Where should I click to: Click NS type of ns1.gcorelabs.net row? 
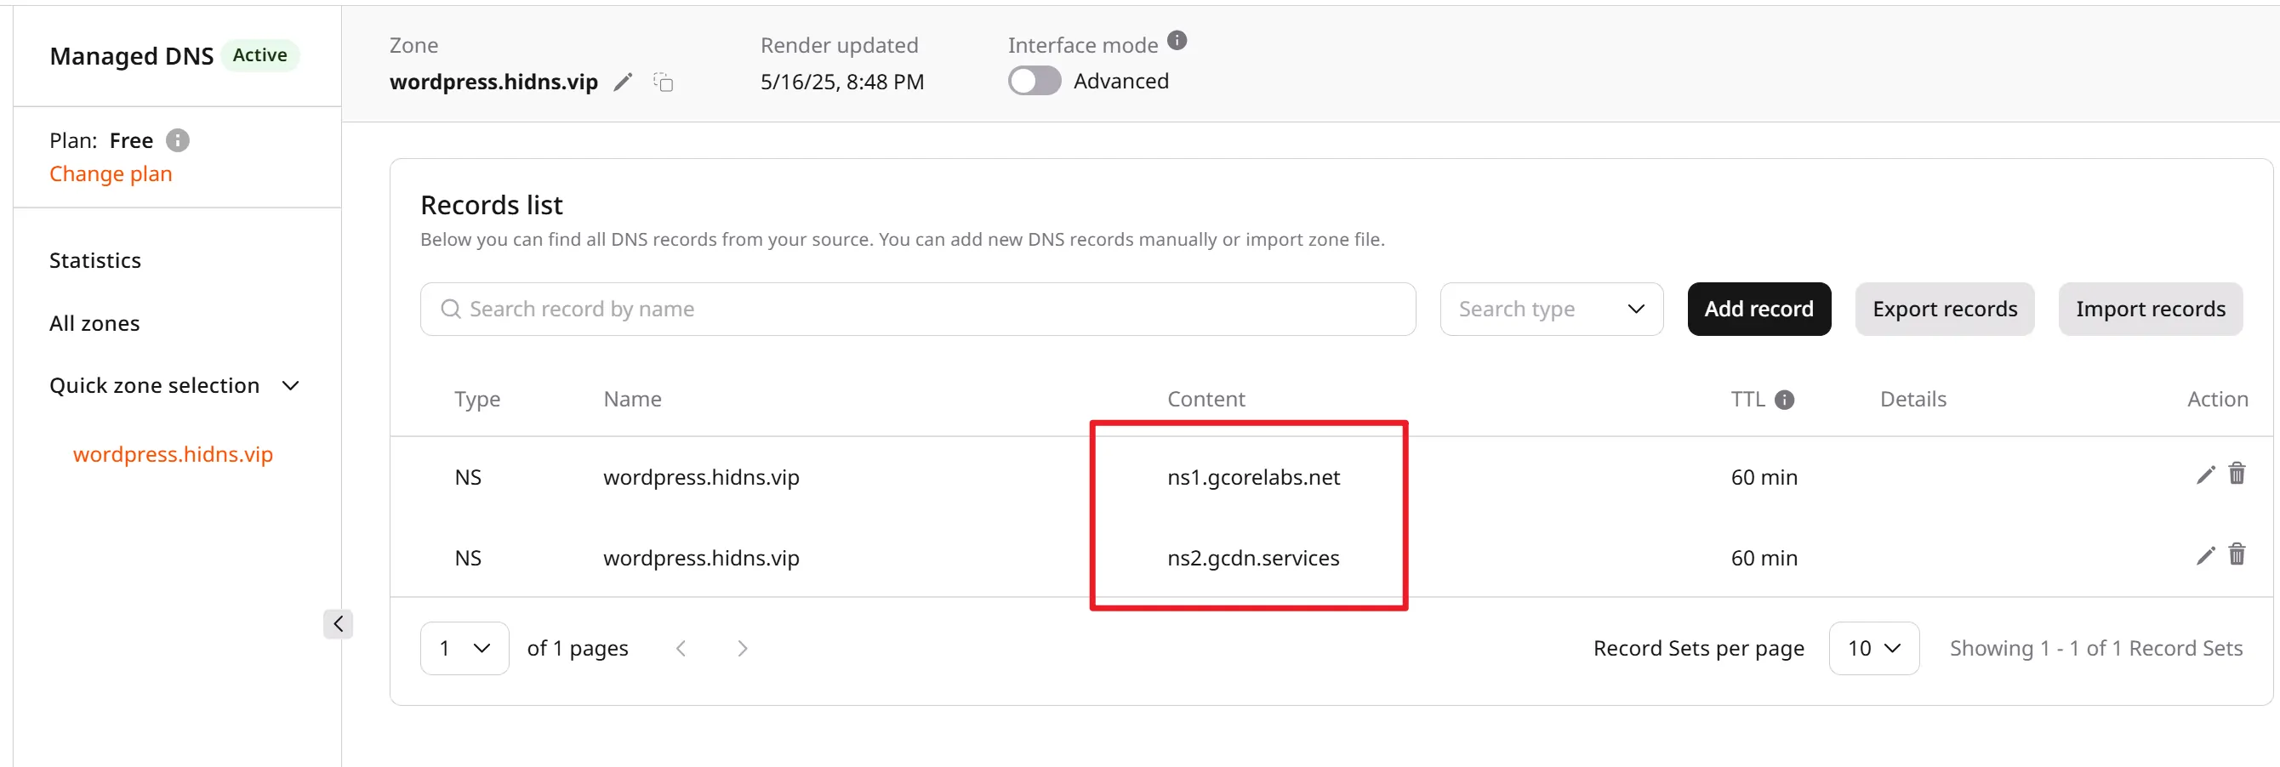468,478
